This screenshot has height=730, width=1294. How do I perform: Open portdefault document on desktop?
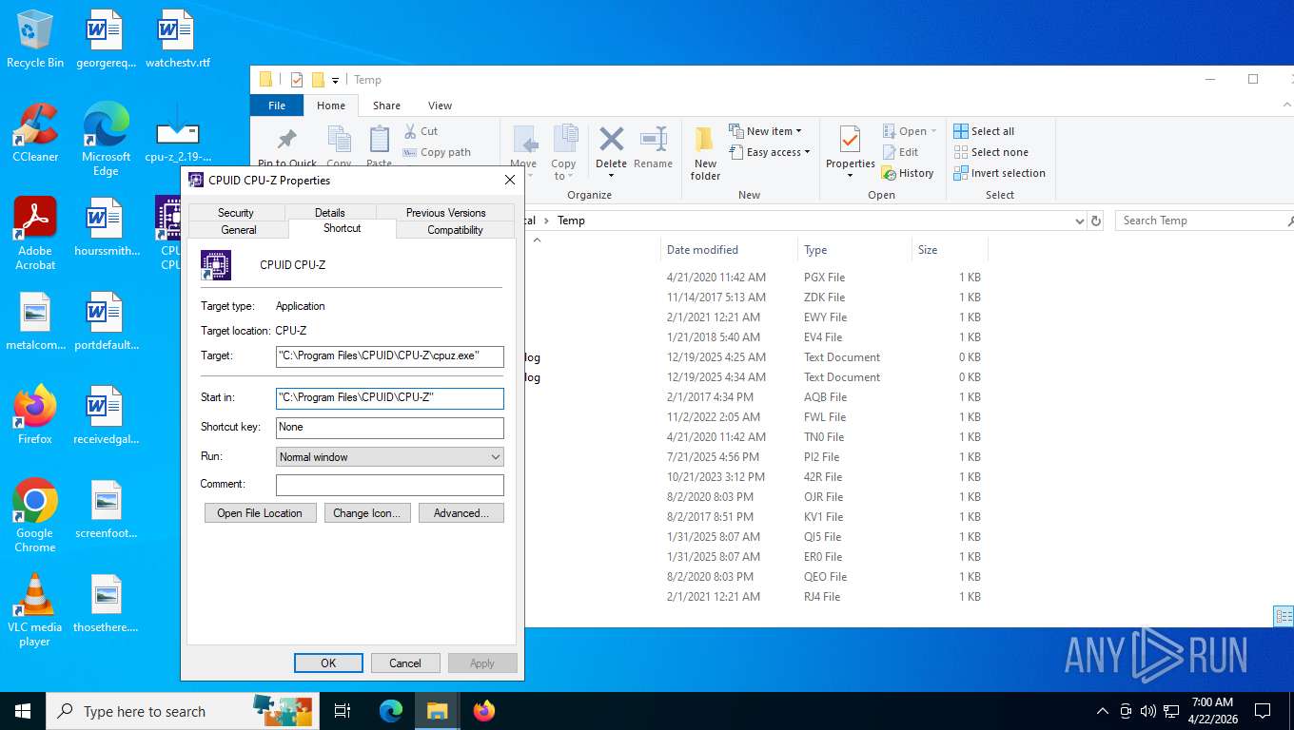106,320
